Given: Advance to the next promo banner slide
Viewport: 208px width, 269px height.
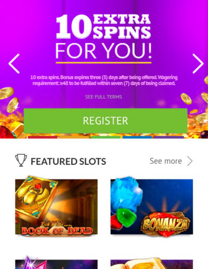Looking at the screenshot, I should coord(198,64).
